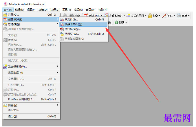Open the Edit menu in menu bar
This screenshot has height=127, width=196.
(x=19, y=10)
